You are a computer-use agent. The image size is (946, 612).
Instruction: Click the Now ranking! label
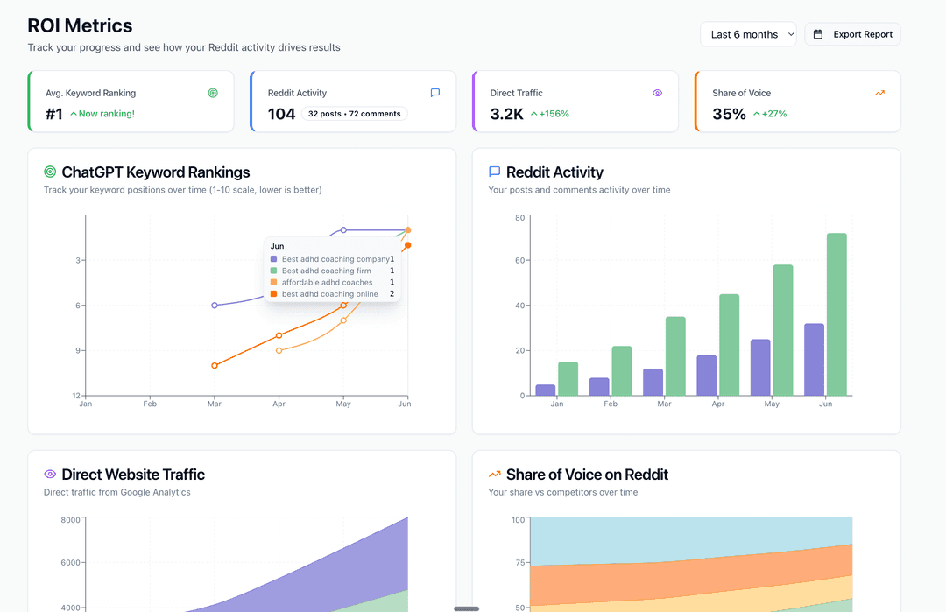(x=106, y=113)
